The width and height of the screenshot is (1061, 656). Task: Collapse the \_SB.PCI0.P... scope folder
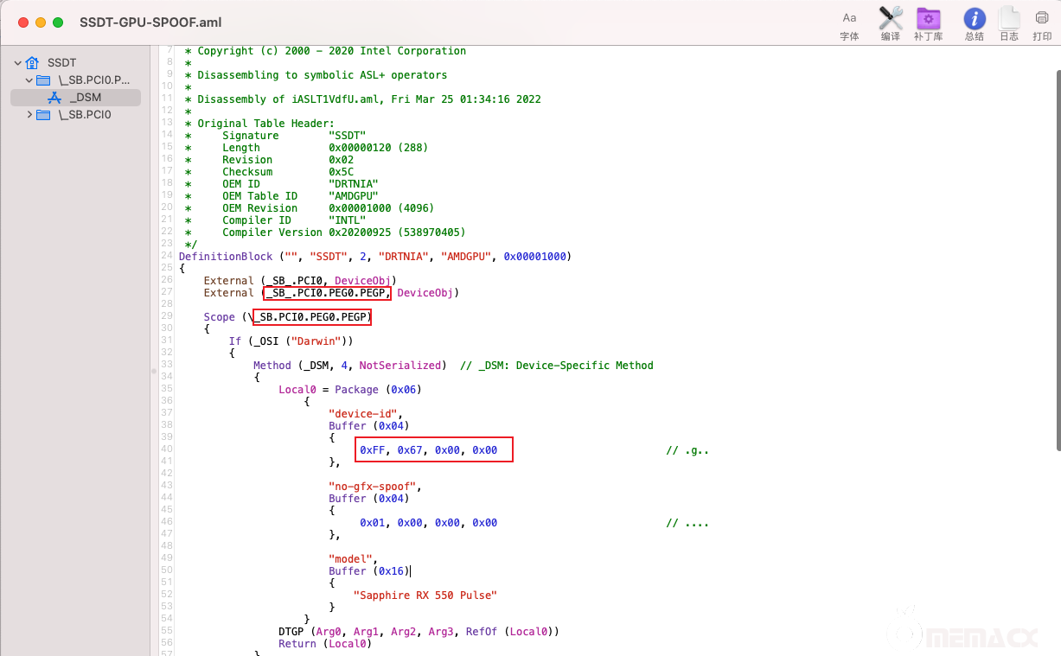pos(29,80)
